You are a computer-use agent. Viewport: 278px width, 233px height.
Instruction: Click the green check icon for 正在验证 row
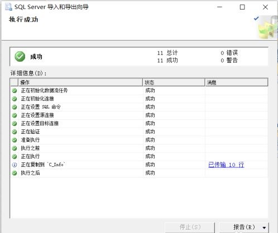click(15, 132)
